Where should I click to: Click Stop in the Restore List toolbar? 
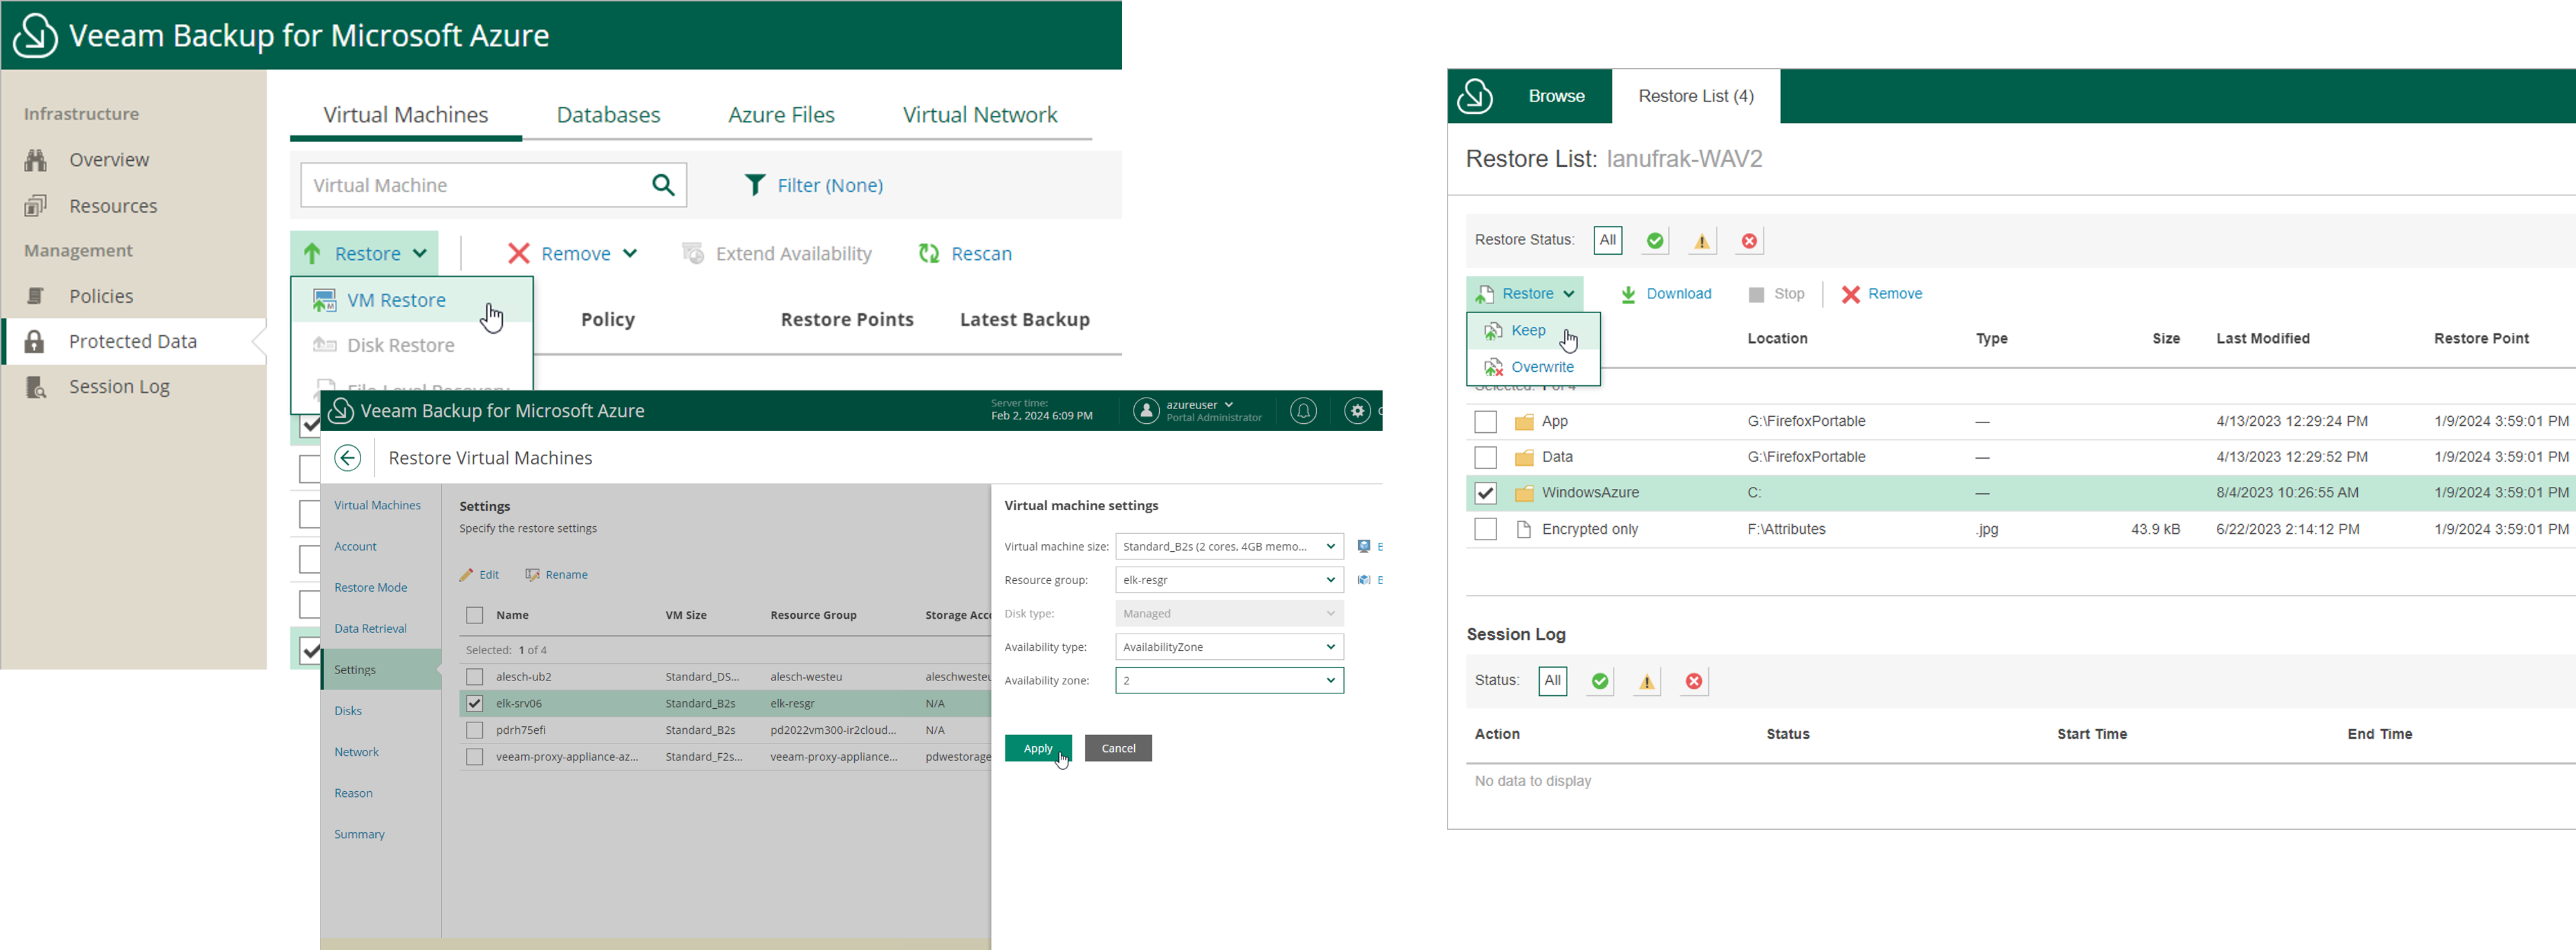pos(1776,294)
